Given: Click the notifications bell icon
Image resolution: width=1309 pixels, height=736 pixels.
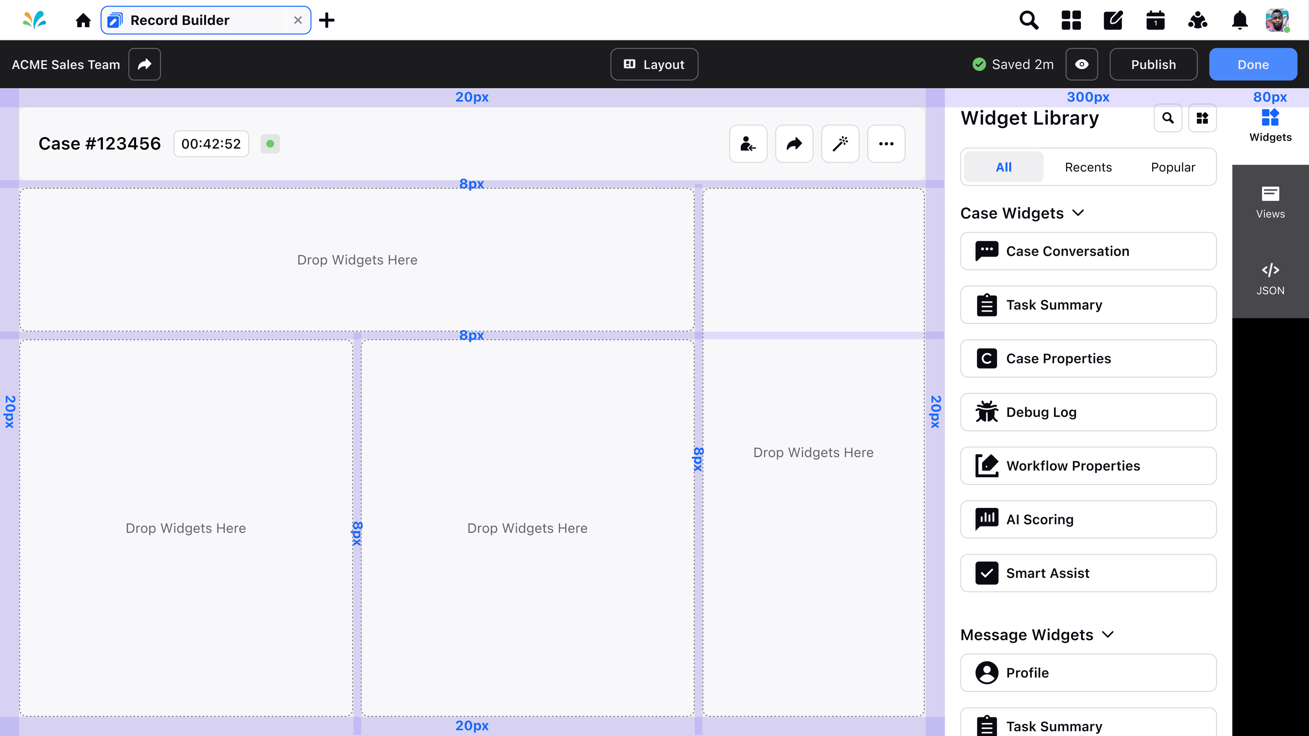Looking at the screenshot, I should [x=1239, y=20].
